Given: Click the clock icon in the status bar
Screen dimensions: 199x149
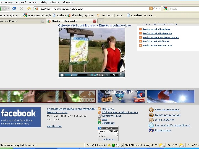Looking at the screenshot, I should click(x=118, y=145).
